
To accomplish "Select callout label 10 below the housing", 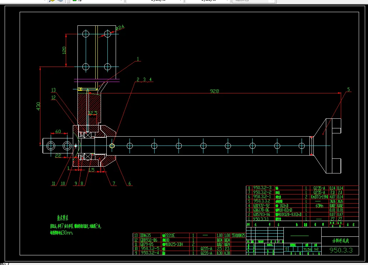I will (x=63, y=183).
